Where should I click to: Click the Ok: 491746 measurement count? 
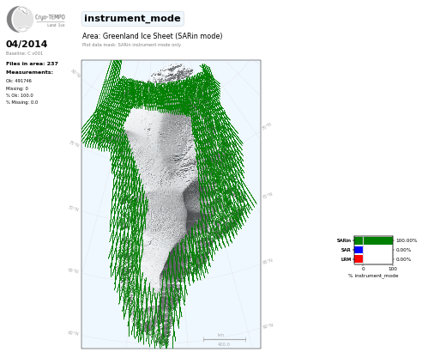tap(19, 81)
